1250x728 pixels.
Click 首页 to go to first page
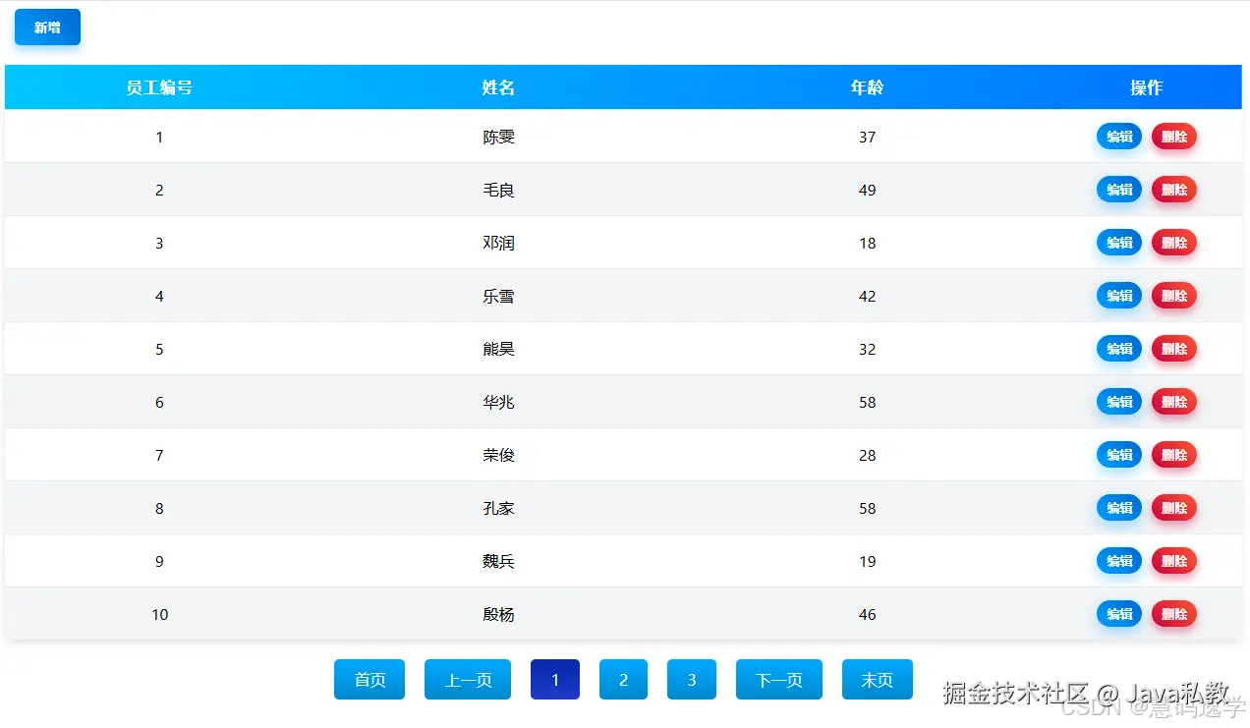tap(369, 679)
